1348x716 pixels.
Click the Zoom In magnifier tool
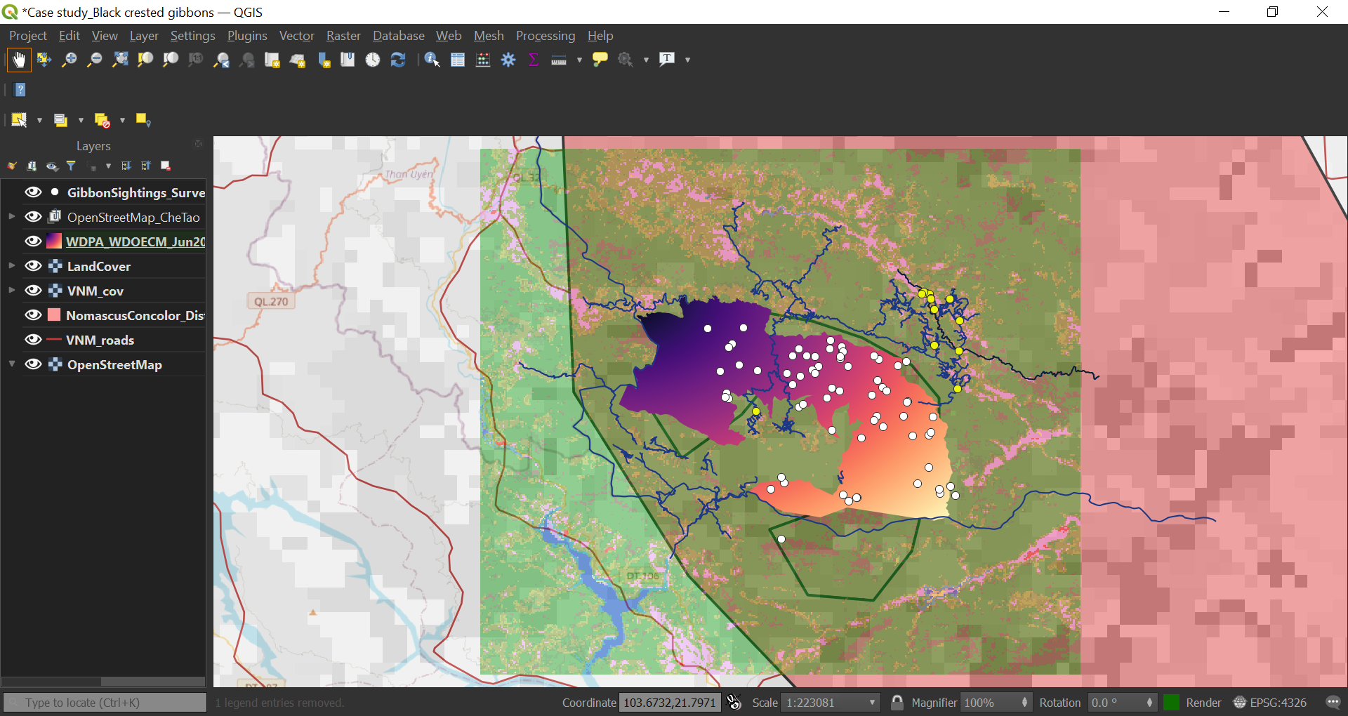pyautogui.click(x=69, y=60)
